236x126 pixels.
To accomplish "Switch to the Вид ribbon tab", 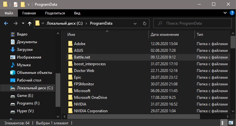I will coord(77,13).
